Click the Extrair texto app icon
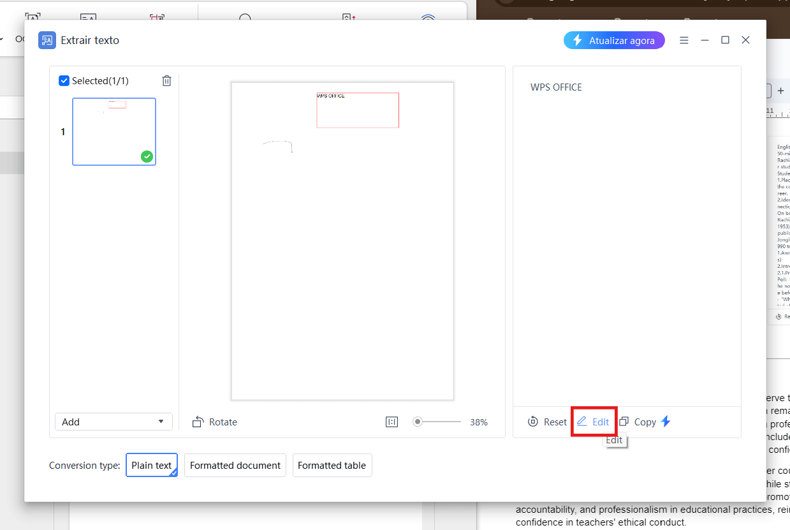 pyautogui.click(x=47, y=40)
